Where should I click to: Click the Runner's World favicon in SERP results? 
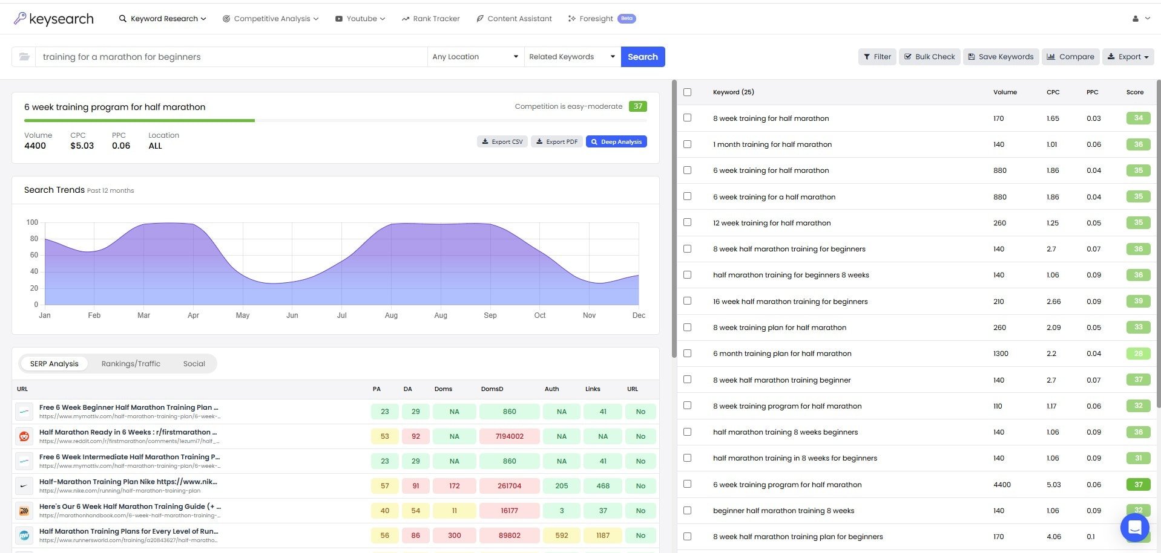click(x=24, y=535)
